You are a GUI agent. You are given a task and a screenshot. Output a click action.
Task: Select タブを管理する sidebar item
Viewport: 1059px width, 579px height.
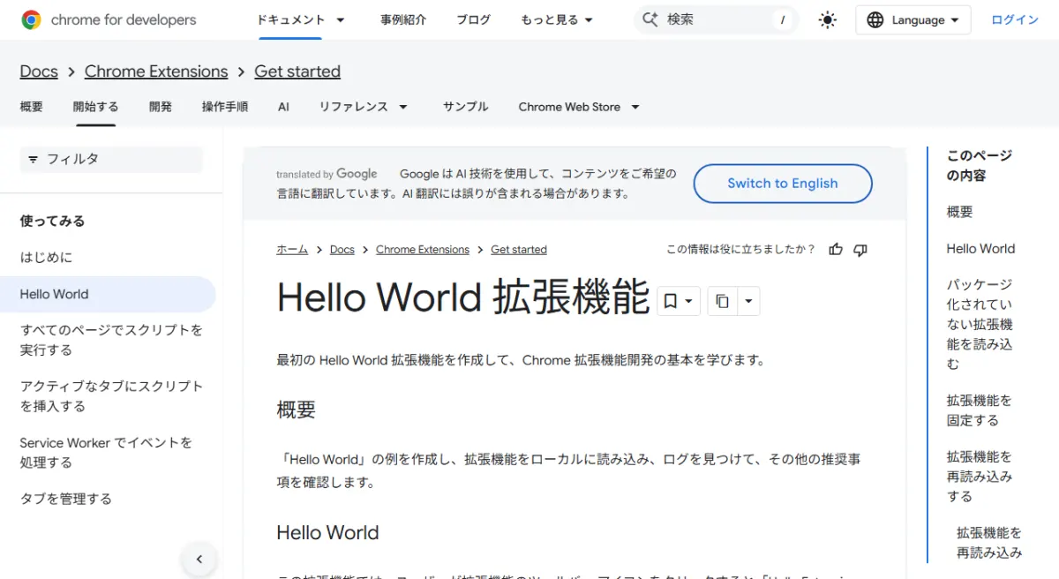(x=66, y=499)
